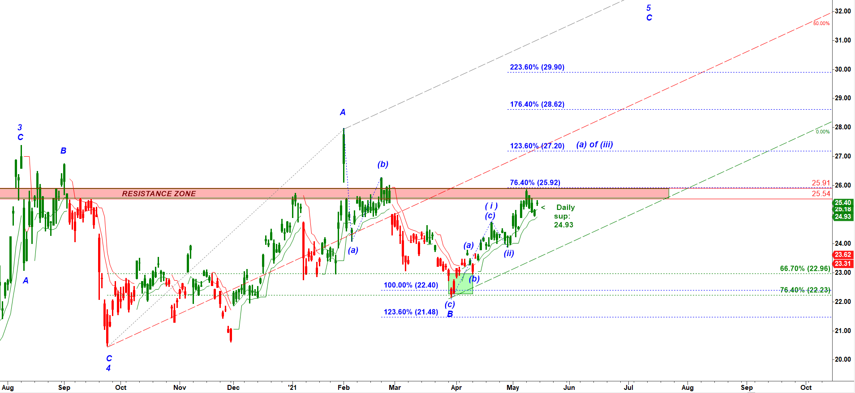
Task: Select the Jul label on time axis
Action: pos(628,388)
